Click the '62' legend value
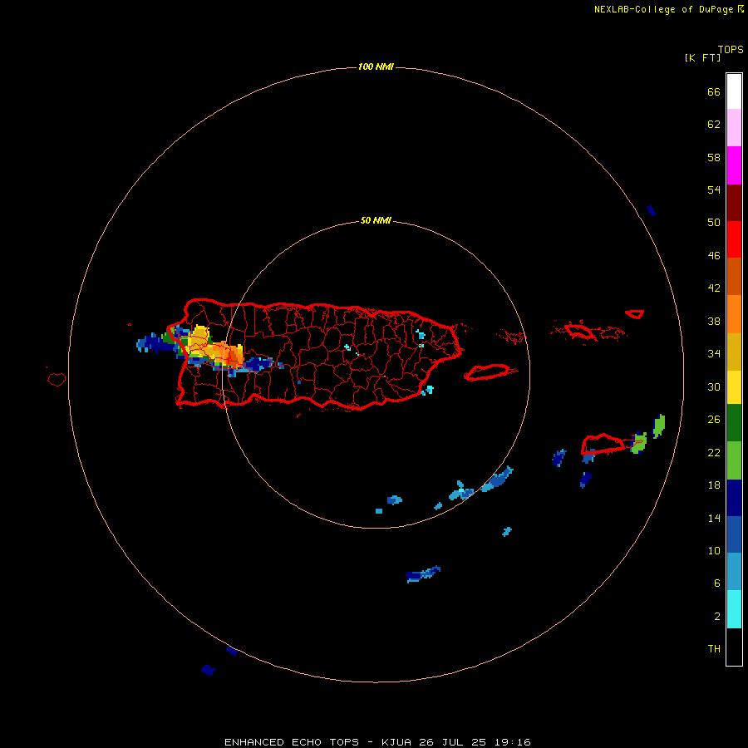The image size is (748, 748). tap(714, 125)
